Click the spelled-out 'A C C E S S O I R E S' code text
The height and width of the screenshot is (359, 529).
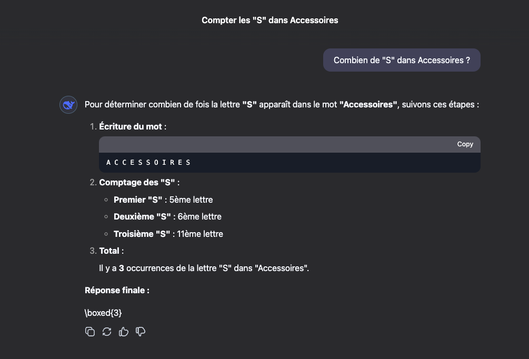[x=148, y=162]
